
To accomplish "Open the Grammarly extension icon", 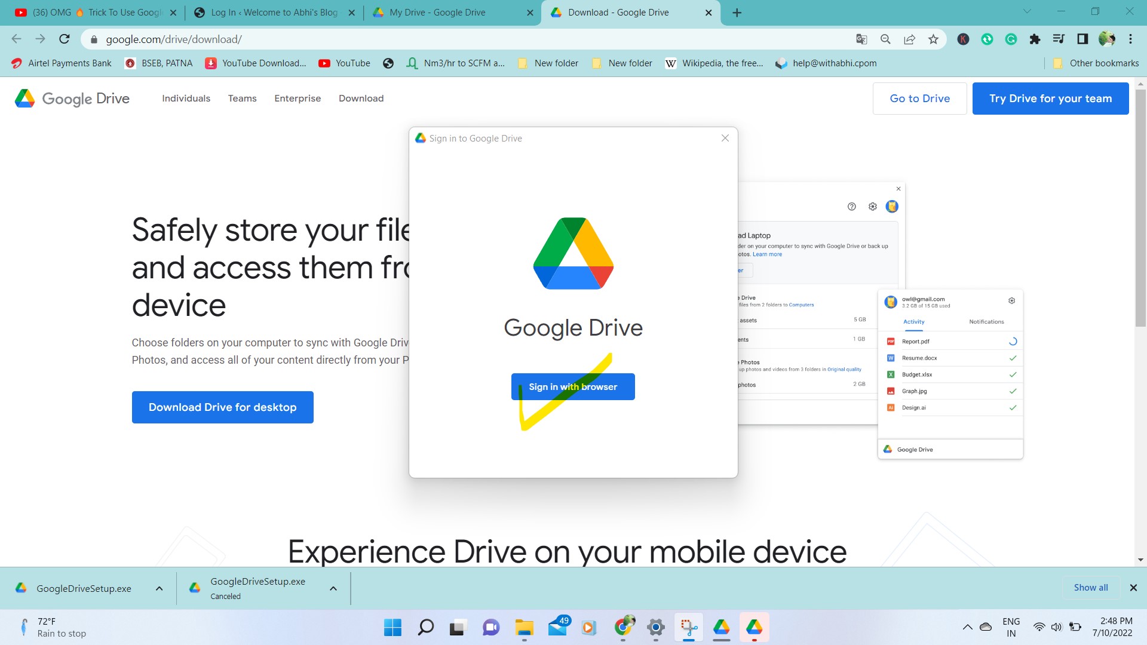I will (x=1011, y=39).
